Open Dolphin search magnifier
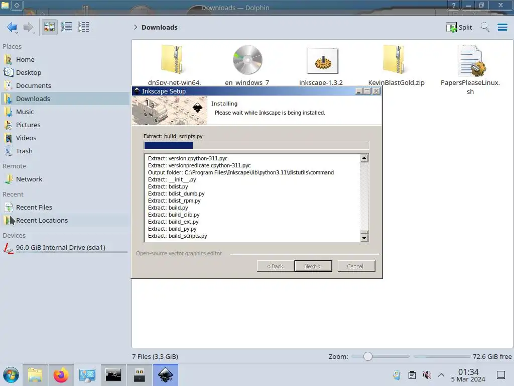514x386 pixels. (x=485, y=27)
